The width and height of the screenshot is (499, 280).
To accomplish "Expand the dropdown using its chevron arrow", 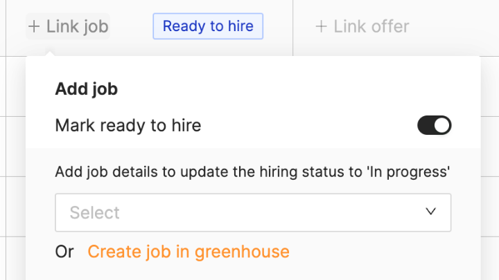I will tap(430, 212).
